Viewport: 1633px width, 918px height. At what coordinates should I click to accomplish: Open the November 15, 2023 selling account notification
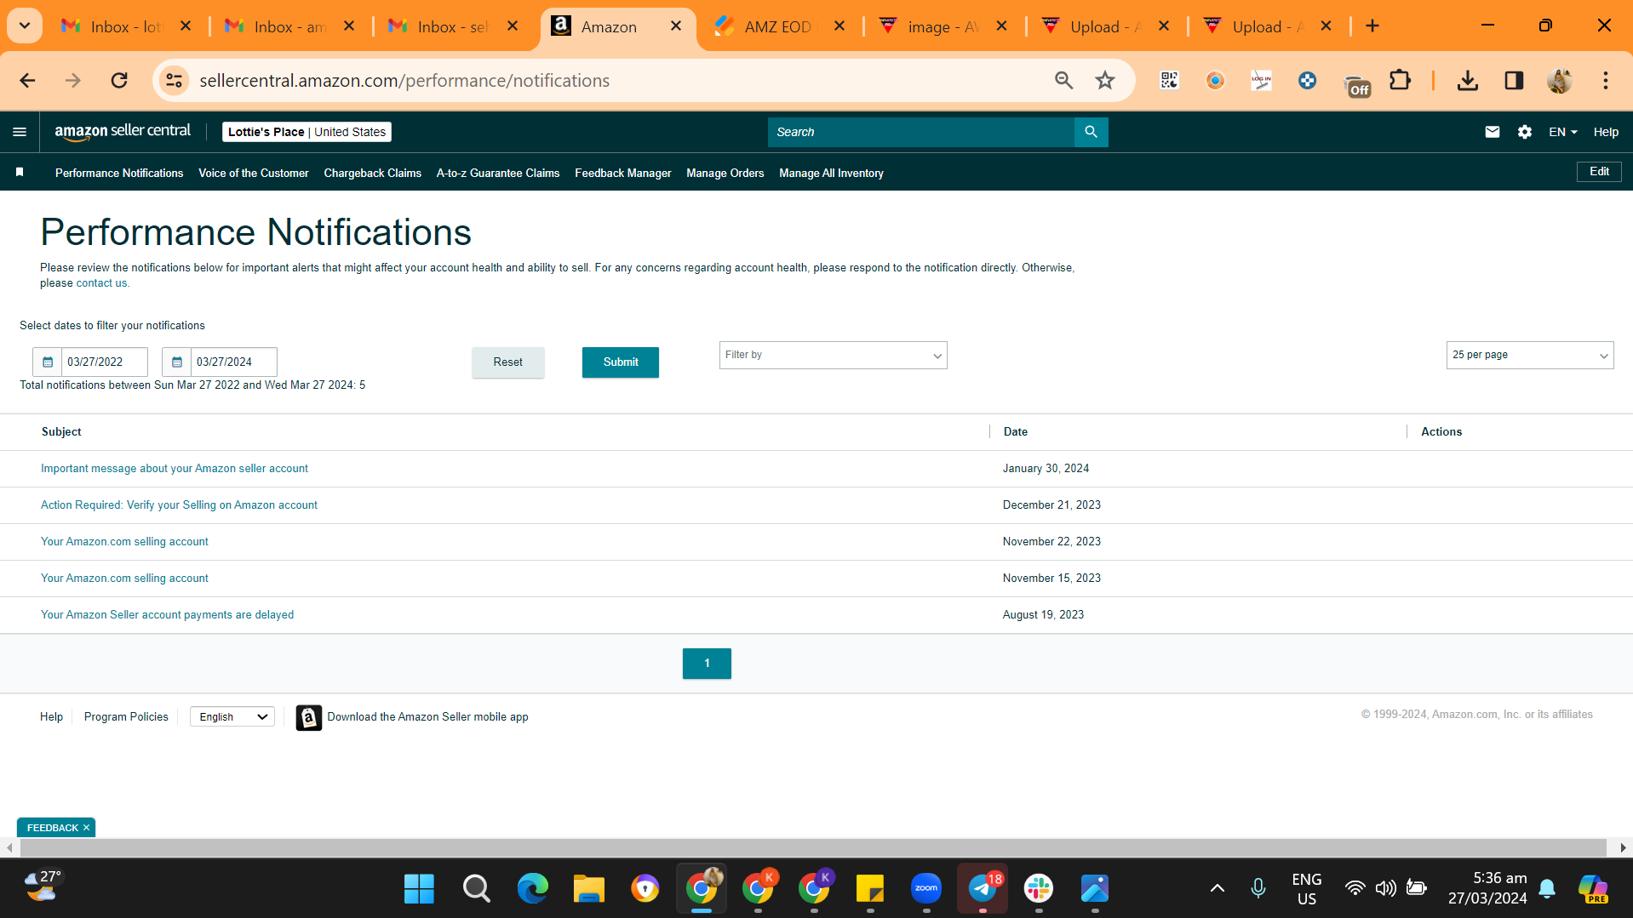click(124, 579)
